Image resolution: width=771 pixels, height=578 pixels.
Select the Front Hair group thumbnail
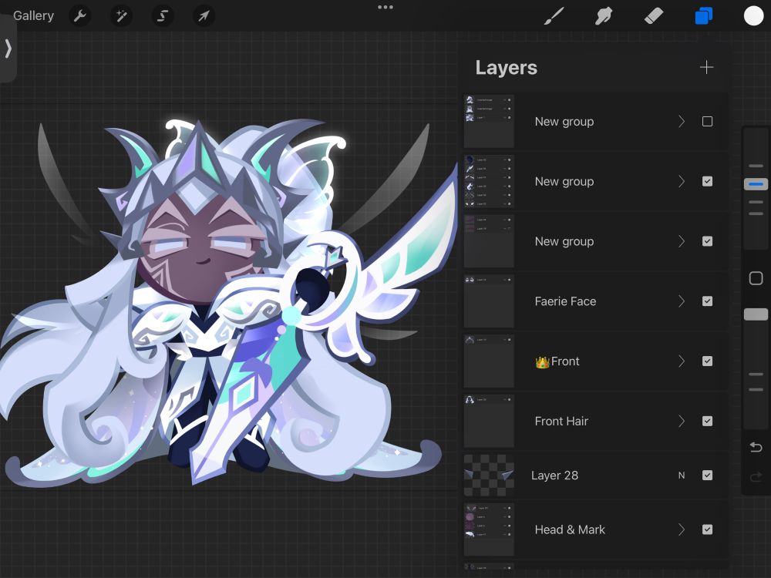489,422
